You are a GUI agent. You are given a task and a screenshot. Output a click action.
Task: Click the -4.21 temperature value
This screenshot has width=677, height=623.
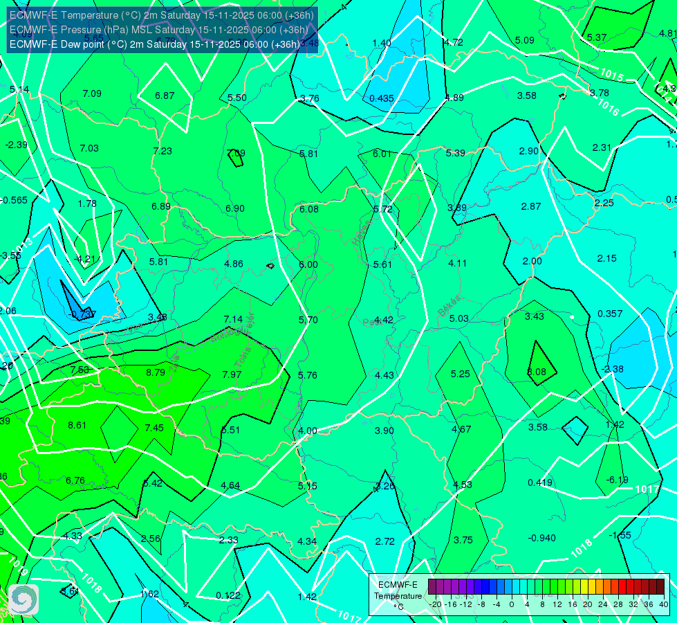[84, 259]
